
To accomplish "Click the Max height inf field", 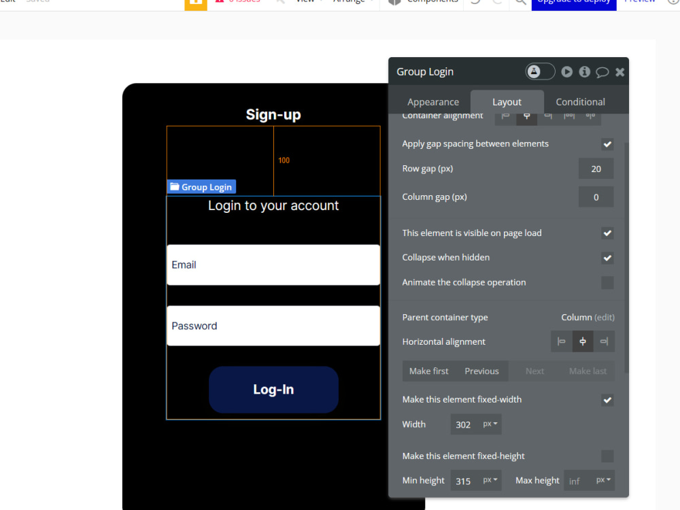I will coord(578,481).
